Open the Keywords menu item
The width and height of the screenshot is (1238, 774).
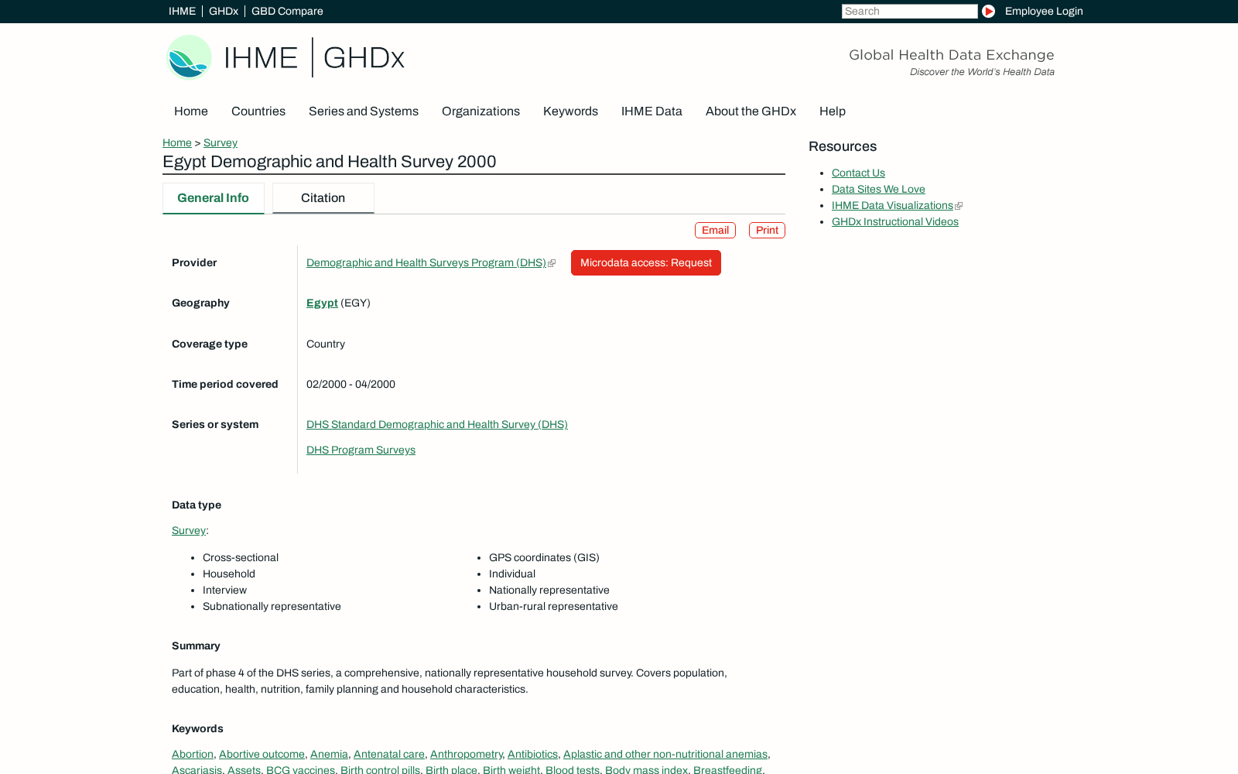click(x=570, y=111)
